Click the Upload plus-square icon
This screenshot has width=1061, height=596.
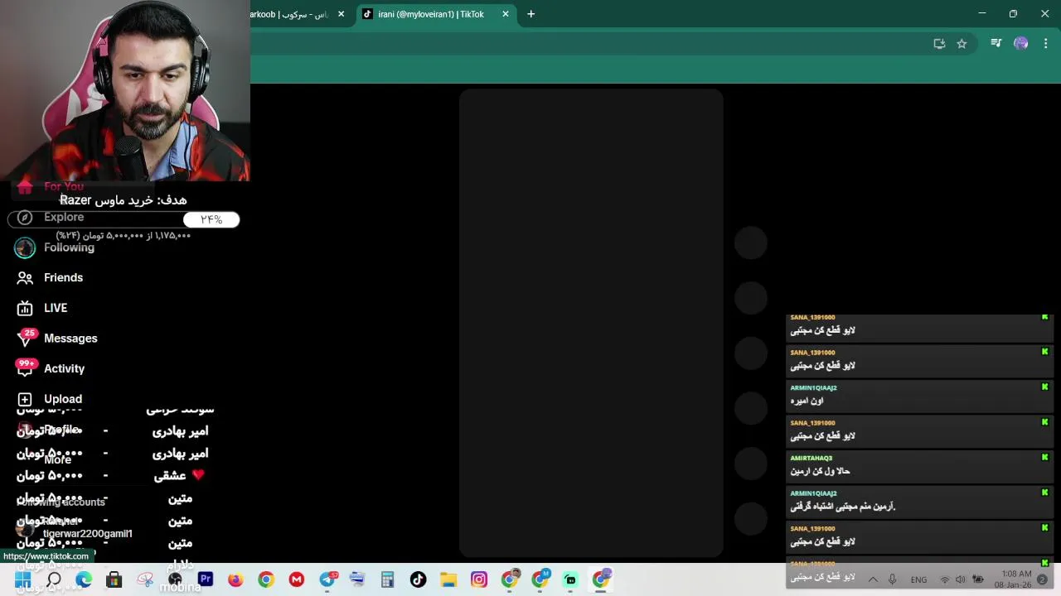click(x=25, y=399)
